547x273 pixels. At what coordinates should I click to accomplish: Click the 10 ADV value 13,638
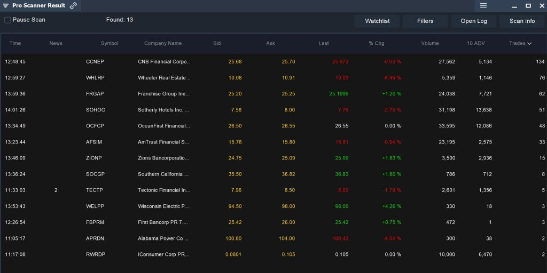(484, 110)
